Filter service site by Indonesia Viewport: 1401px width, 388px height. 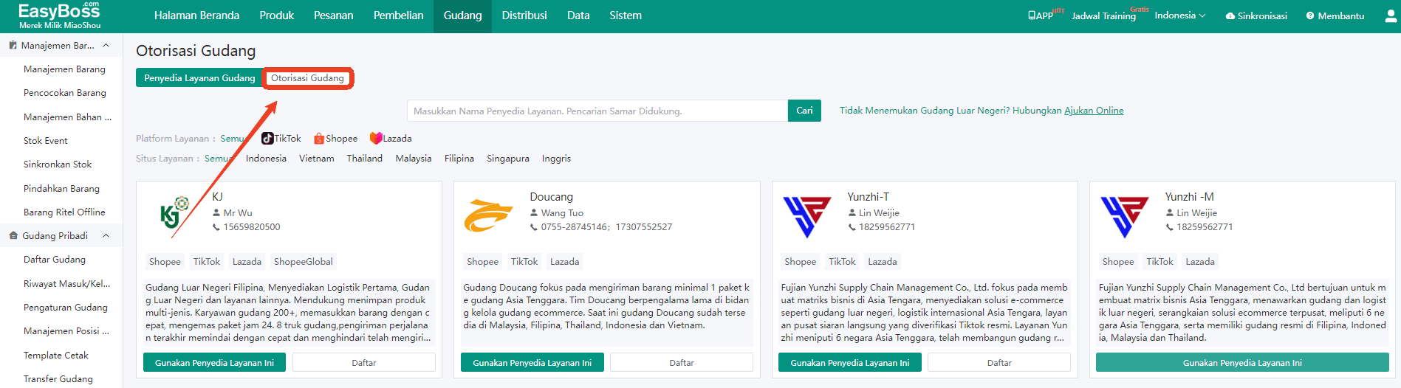[266, 159]
